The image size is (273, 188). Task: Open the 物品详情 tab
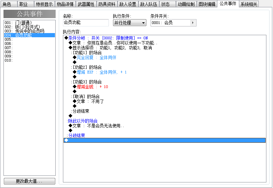[65, 4]
